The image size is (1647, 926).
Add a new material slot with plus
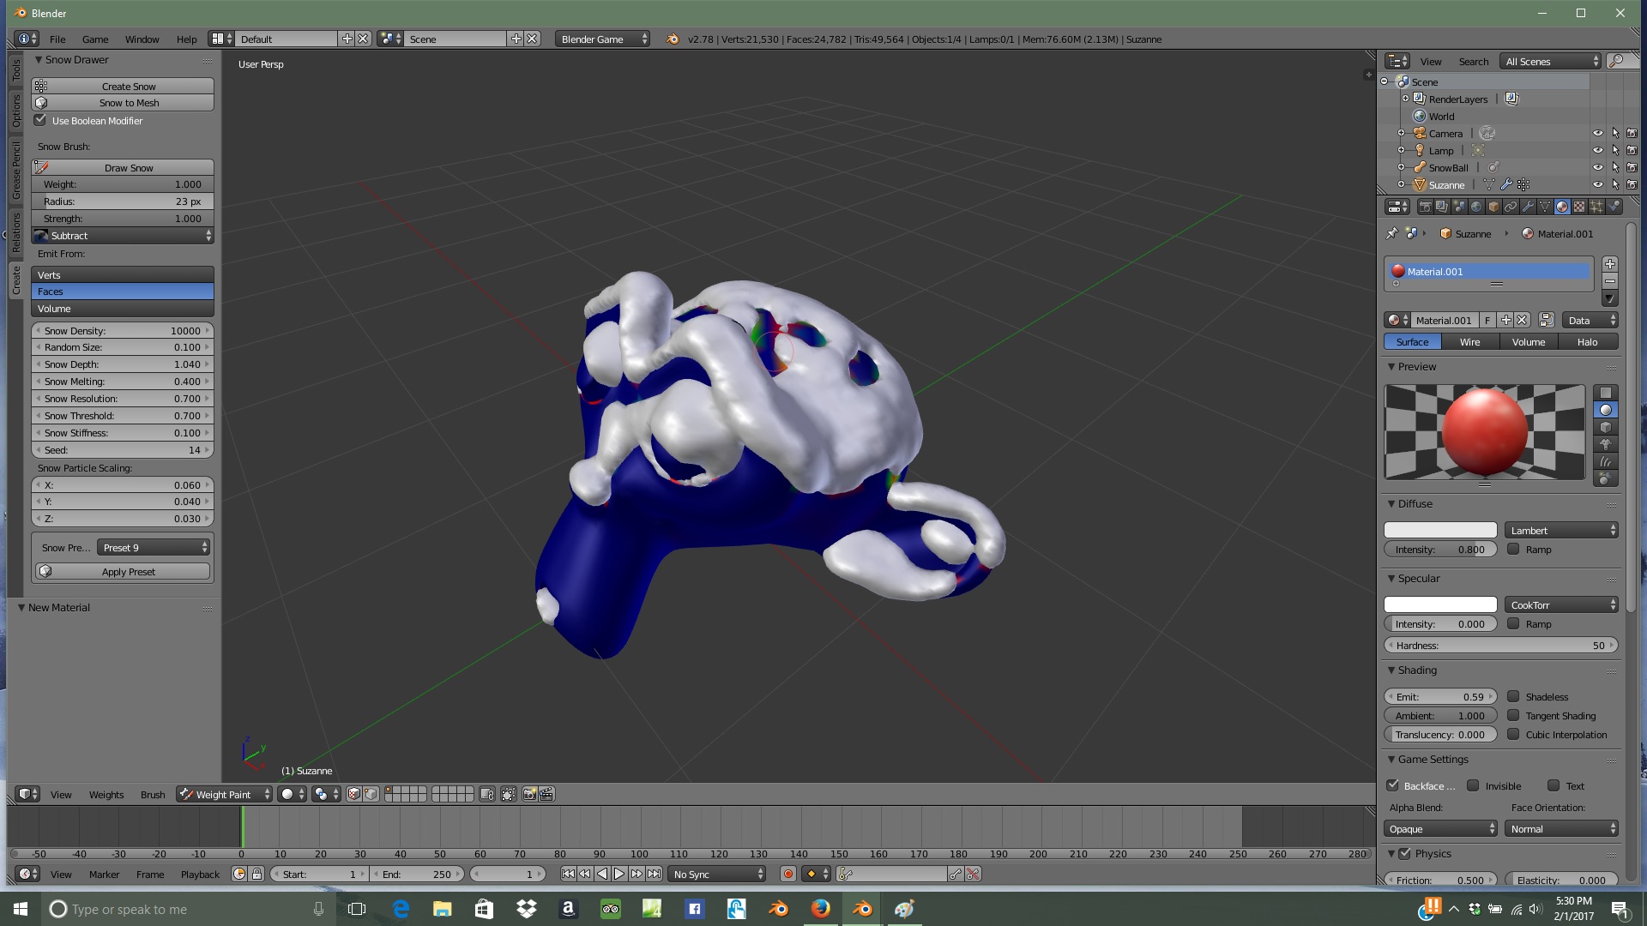coord(1609,264)
